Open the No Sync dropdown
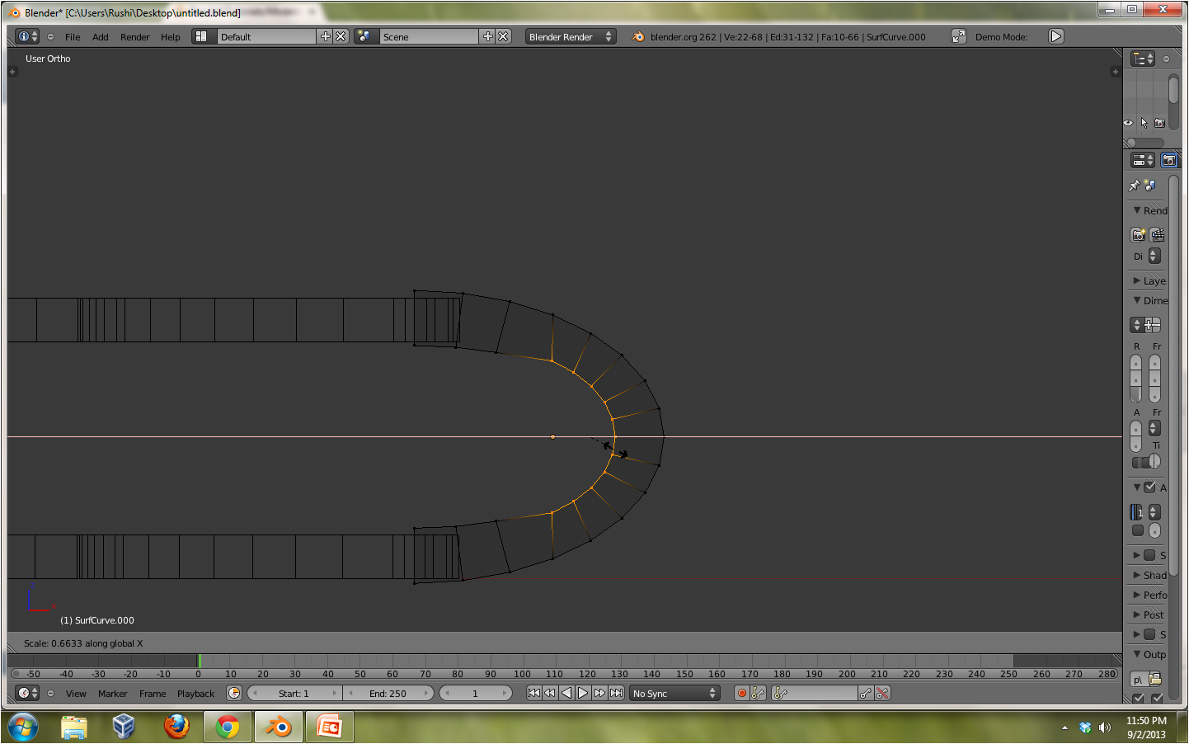 point(674,693)
